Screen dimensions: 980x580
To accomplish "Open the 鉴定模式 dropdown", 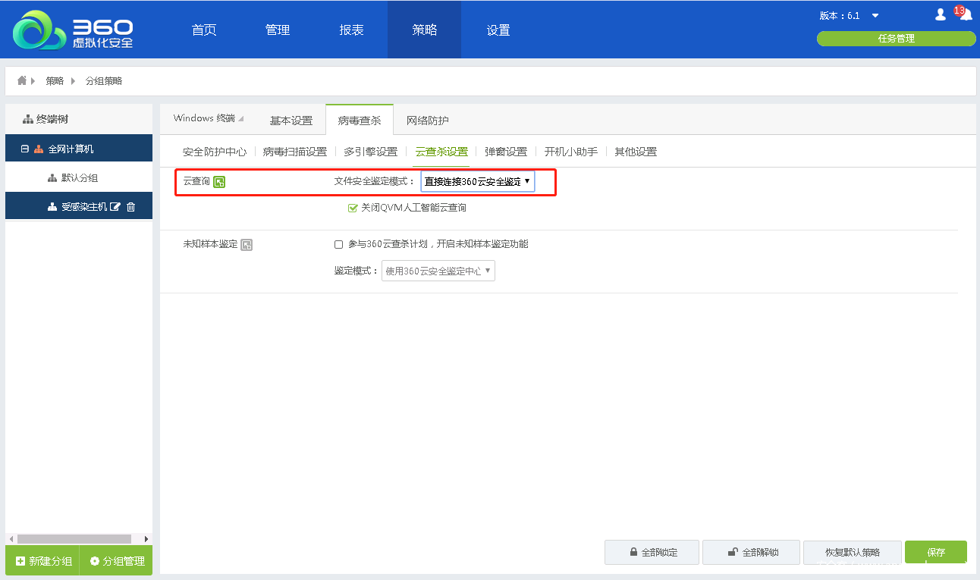I will point(438,271).
